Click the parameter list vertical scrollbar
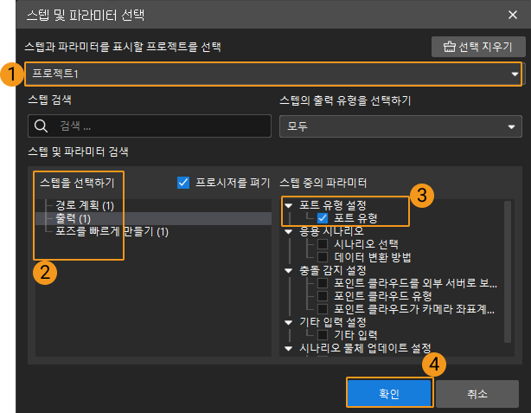Screen dimensions: 531x413 coord(508,272)
